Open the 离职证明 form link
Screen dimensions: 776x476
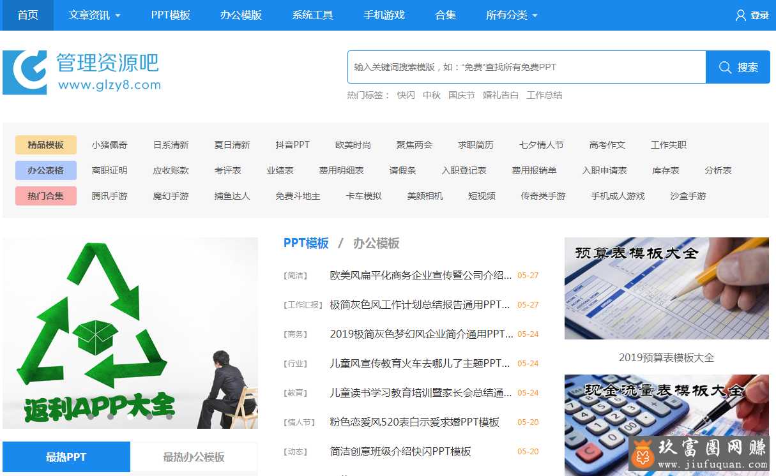109,170
